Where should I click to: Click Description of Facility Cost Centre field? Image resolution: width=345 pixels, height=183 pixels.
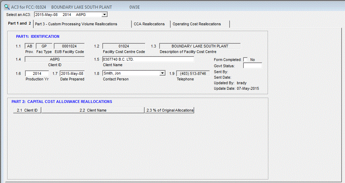[x=200, y=46]
